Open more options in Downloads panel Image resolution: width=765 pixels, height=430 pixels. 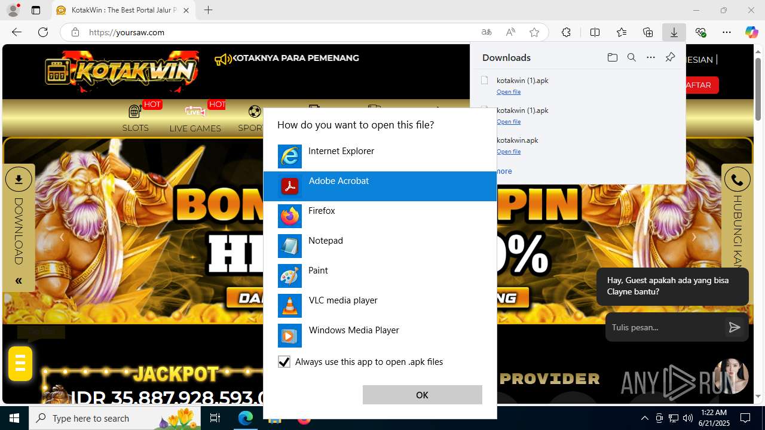point(651,57)
